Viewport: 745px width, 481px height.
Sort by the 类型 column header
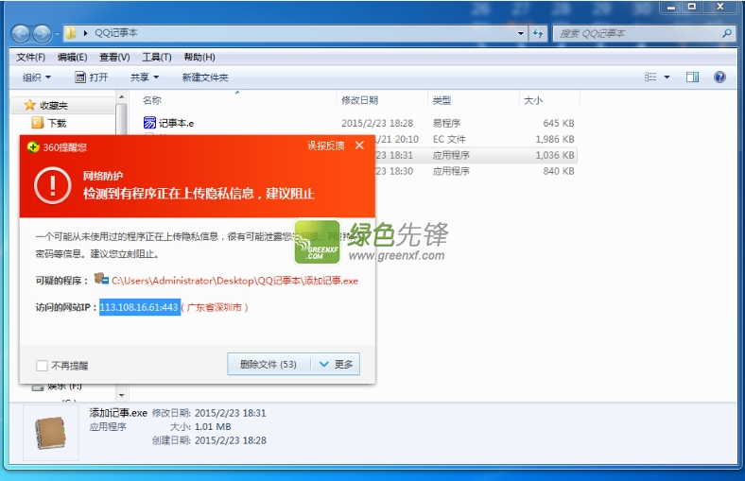point(442,100)
